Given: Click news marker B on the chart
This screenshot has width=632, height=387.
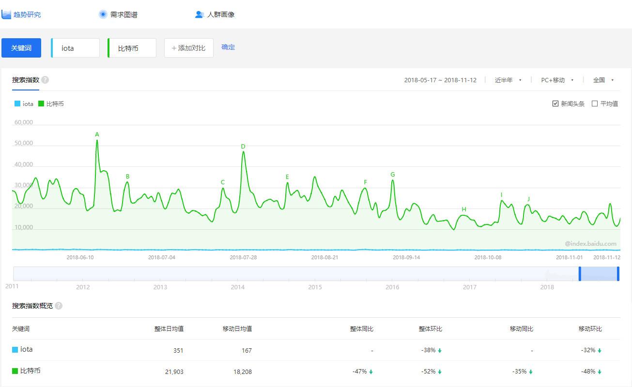Looking at the screenshot, I should tap(127, 177).
